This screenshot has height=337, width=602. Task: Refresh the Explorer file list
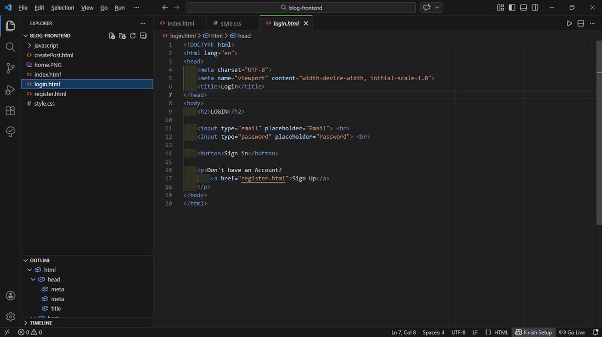coord(133,36)
